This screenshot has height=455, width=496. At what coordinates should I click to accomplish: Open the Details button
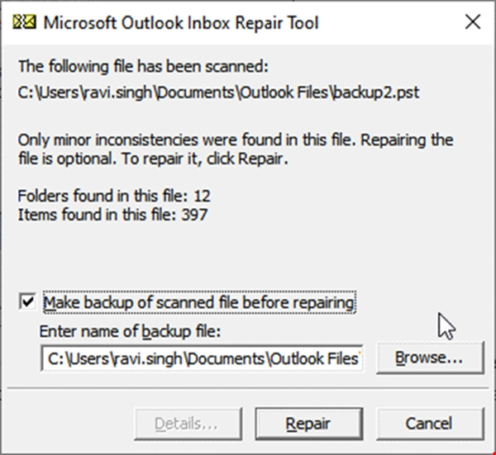[x=186, y=424]
